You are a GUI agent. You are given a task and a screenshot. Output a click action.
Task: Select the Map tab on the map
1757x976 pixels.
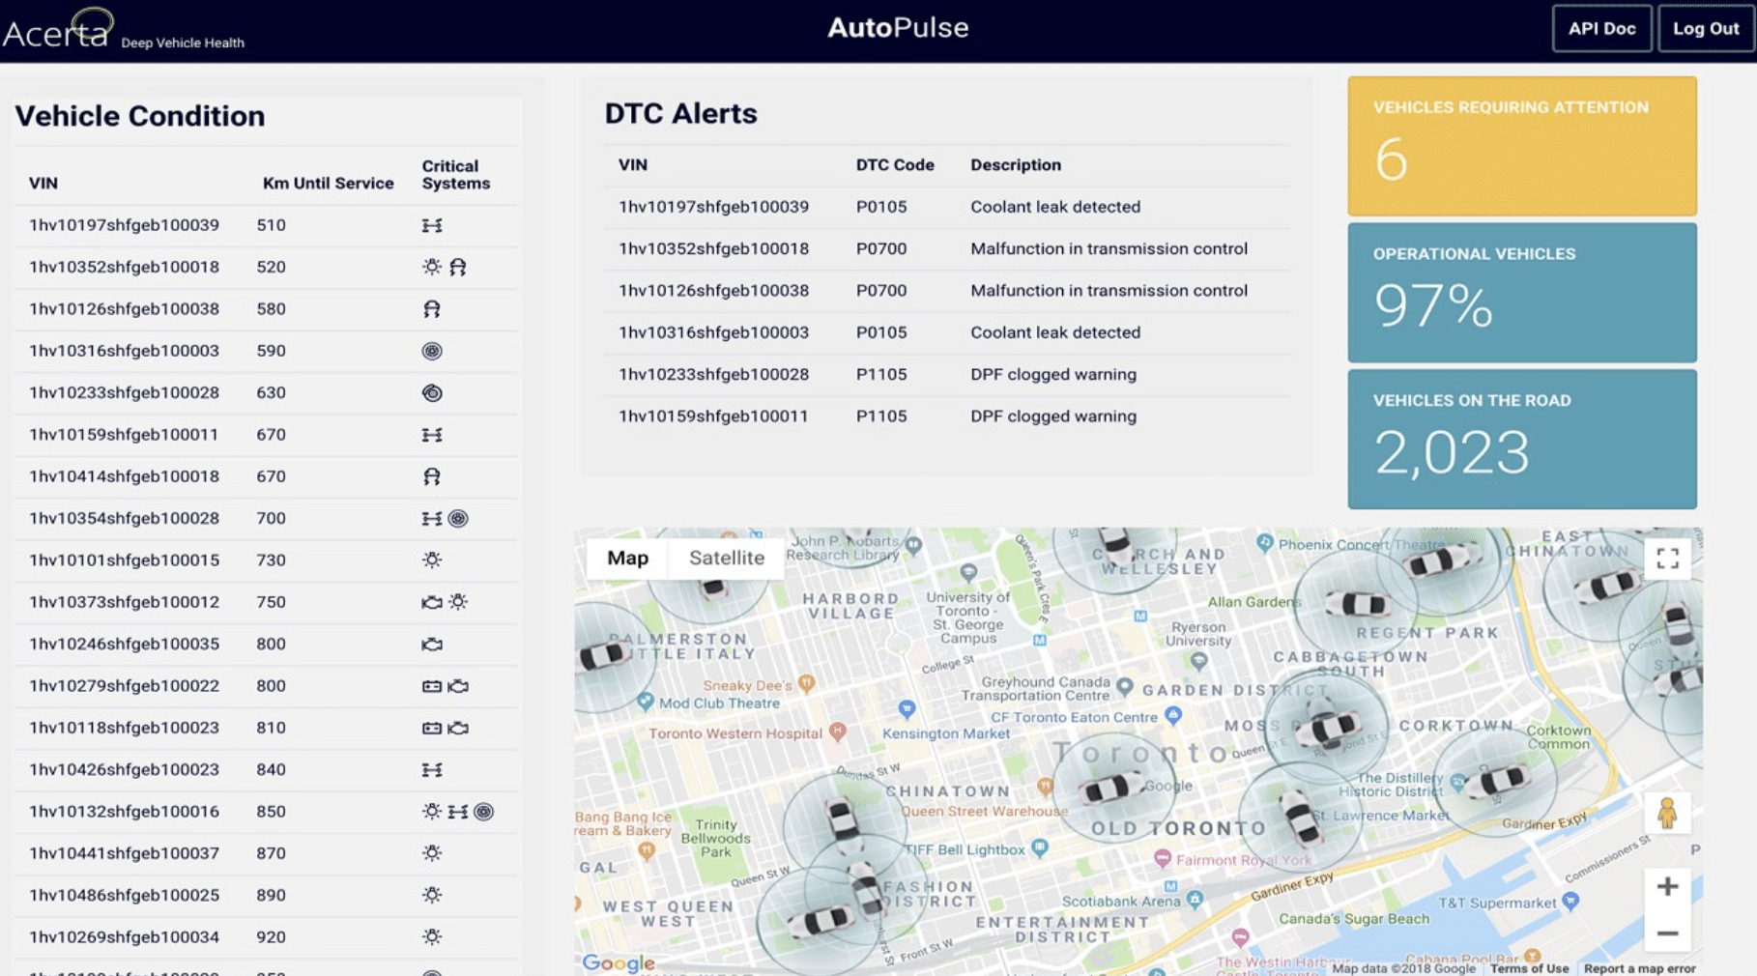[627, 558]
